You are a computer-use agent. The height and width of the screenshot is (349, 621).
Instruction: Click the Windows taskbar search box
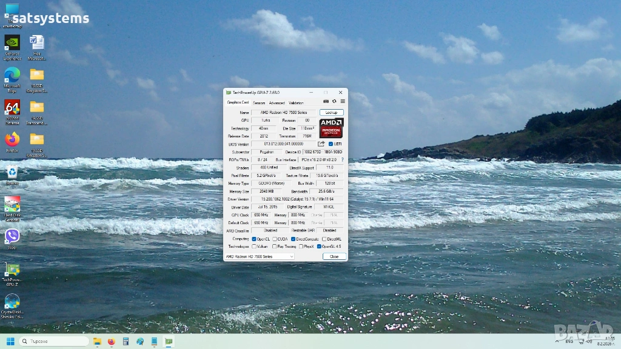click(x=55, y=341)
